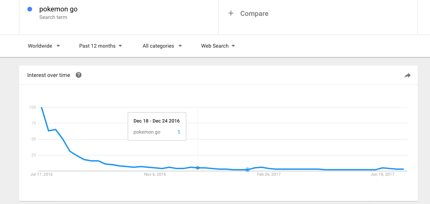Open the Past 12 months dropdown

(x=101, y=46)
